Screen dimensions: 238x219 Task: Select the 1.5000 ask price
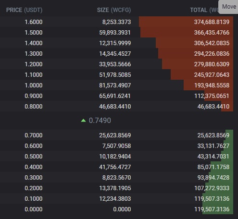[34, 33]
